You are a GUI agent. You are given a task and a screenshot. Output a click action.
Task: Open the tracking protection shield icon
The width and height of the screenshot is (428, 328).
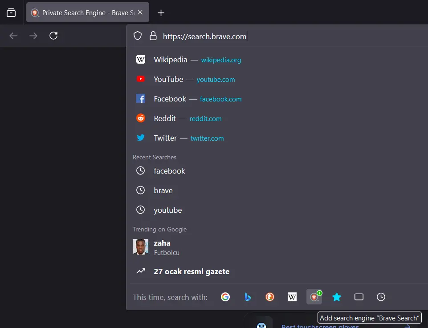[x=138, y=36]
